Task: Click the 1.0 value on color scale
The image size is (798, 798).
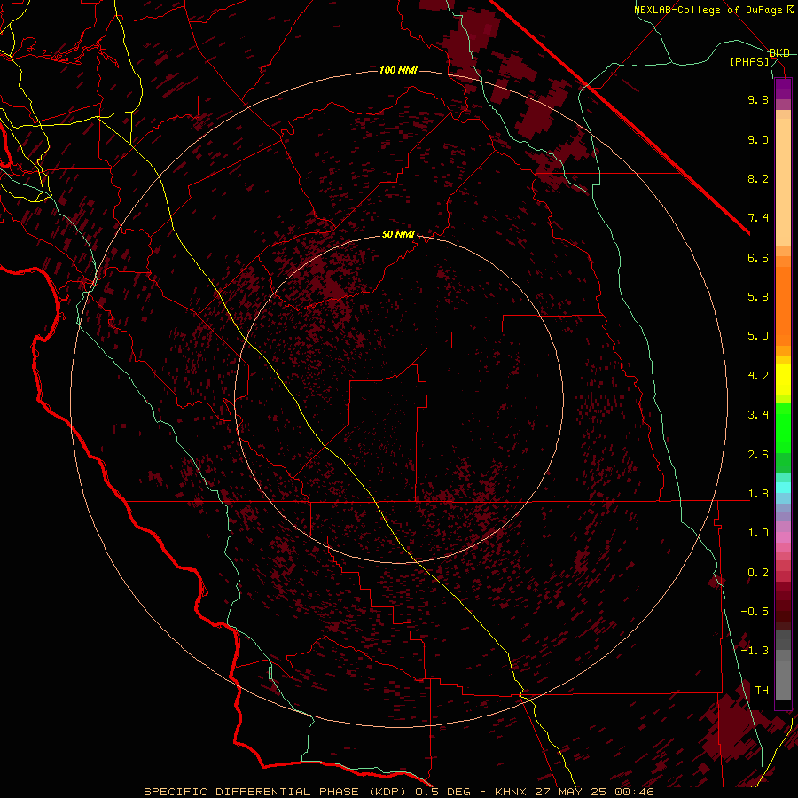Action: pyautogui.click(x=758, y=533)
